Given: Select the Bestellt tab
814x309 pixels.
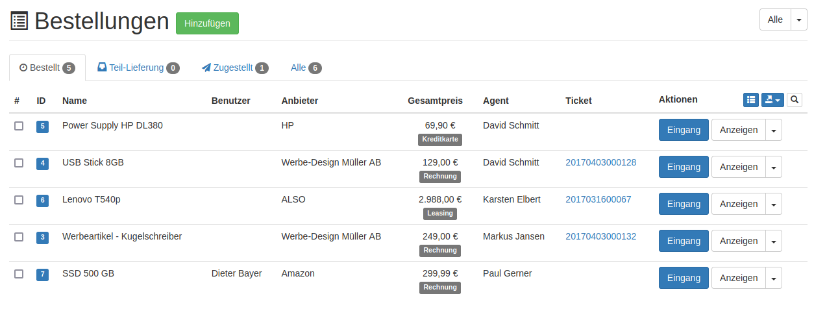Looking at the screenshot, I should click(x=47, y=68).
